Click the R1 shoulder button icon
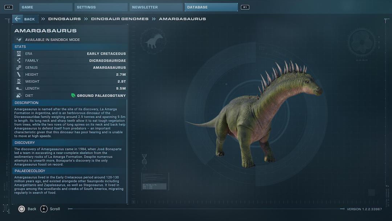The height and width of the screenshot is (221, 392). click(245, 7)
